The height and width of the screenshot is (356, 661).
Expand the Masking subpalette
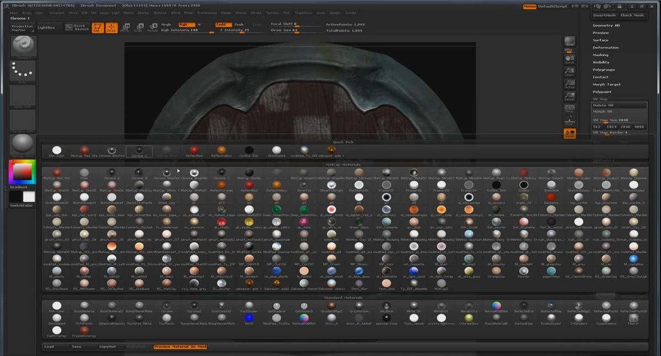(600, 55)
